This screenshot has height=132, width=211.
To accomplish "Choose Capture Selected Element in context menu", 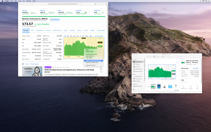I will point(93,61).
